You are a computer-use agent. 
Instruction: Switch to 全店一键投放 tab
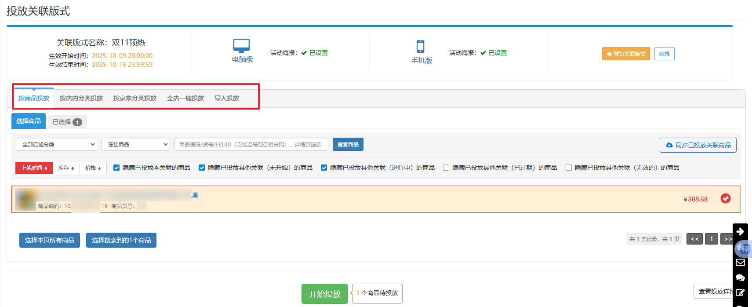(x=185, y=98)
